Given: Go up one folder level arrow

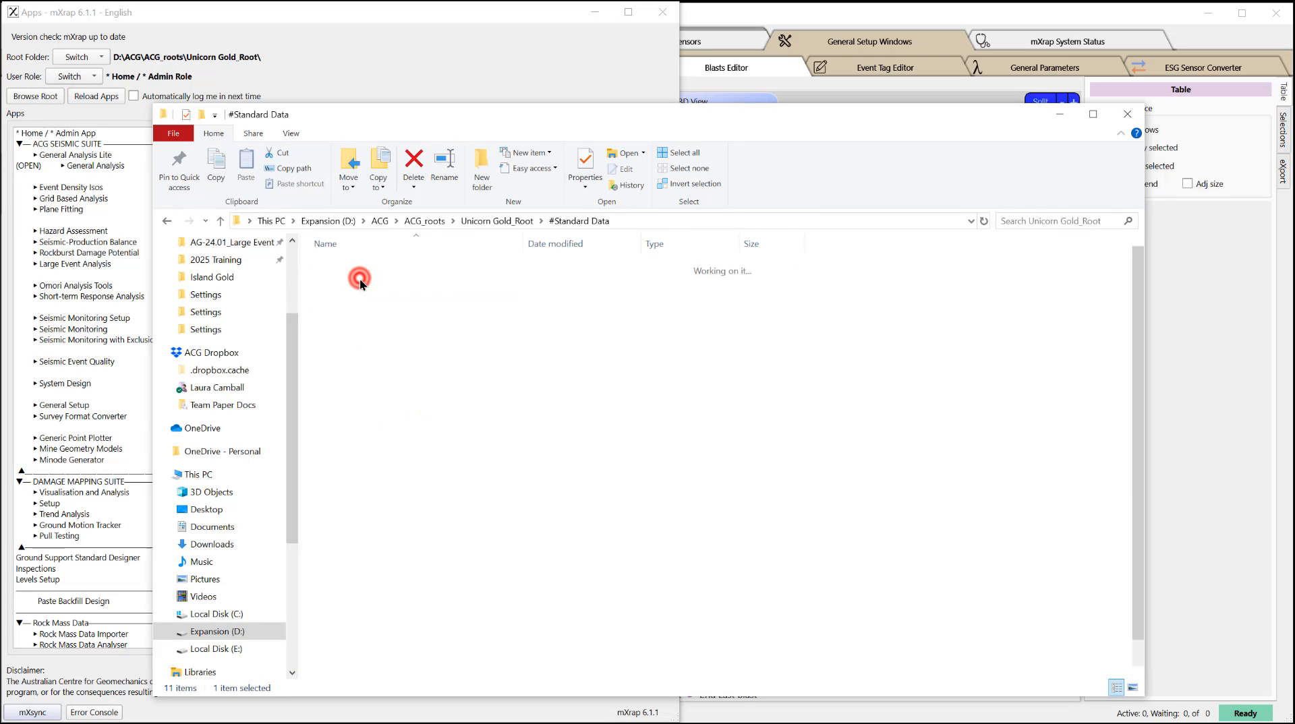Looking at the screenshot, I should pyautogui.click(x=220, y=220).
